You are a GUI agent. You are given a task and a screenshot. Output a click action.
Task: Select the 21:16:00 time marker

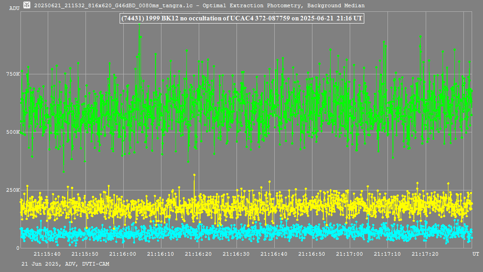click(x=123, y=255)
